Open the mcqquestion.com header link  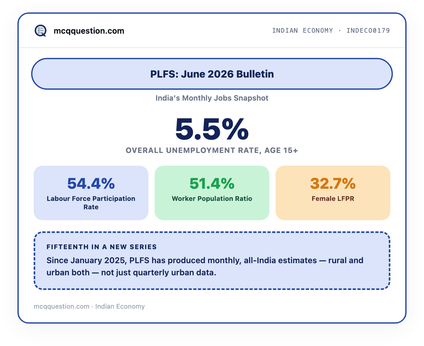(x=89, y=31)
